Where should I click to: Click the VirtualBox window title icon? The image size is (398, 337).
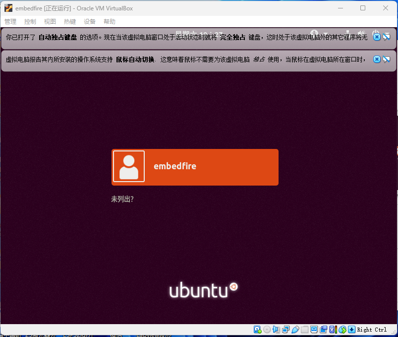pyautogui.click(x=8, y=8)
